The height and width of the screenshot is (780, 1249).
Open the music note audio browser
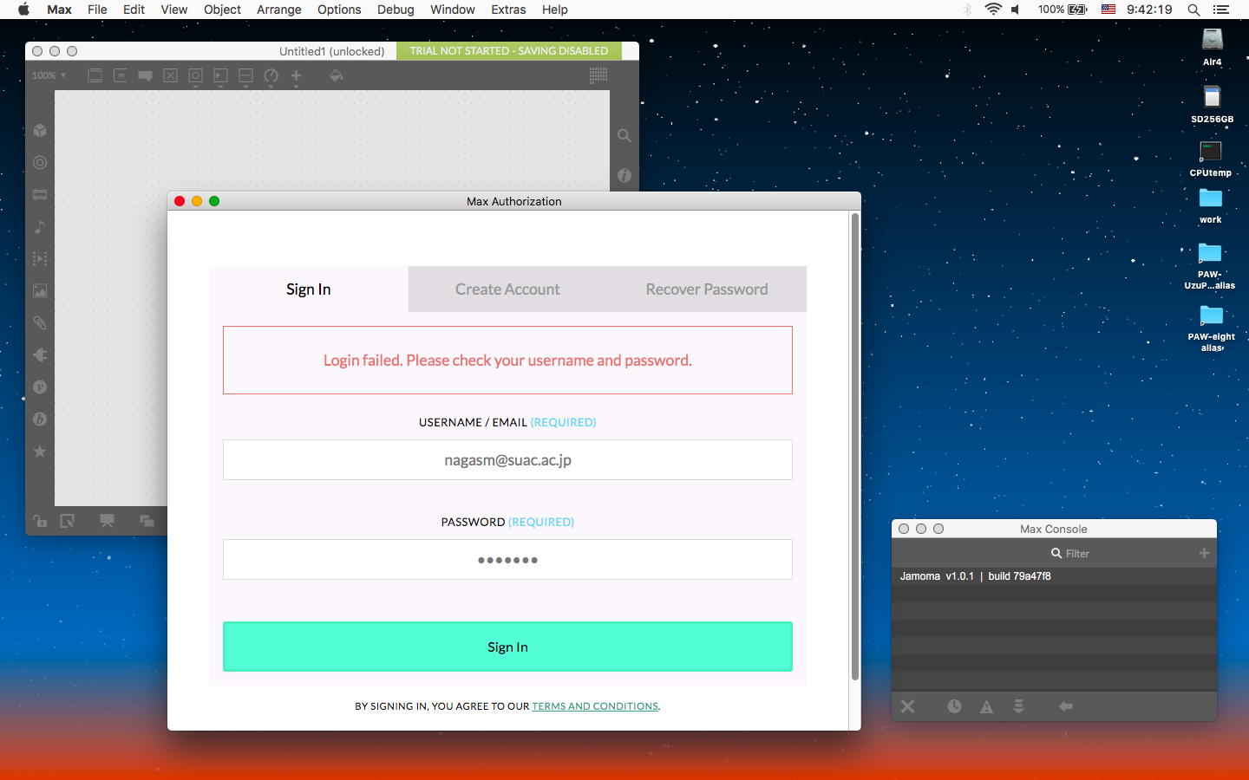(40, 226)
